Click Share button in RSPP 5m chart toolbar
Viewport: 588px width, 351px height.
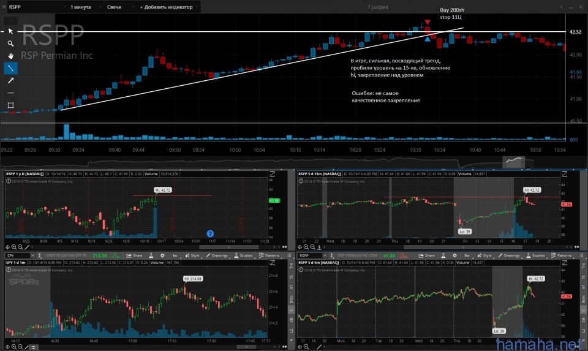coord(427,255)
